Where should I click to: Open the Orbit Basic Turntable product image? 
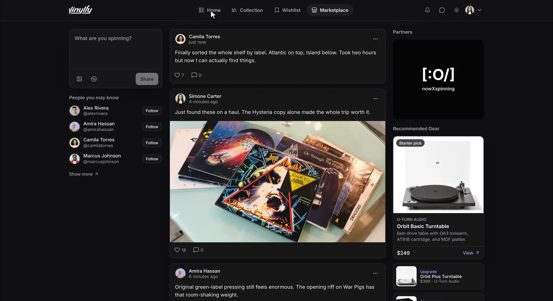(438, 175)
